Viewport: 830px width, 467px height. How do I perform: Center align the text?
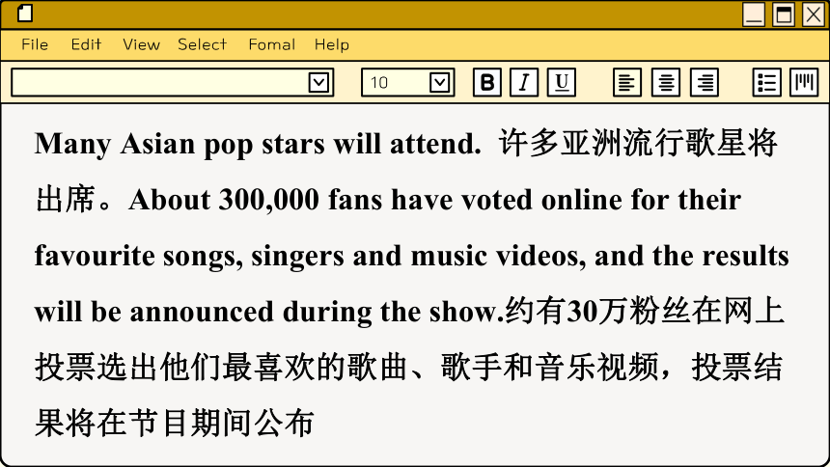coord(666,83)
